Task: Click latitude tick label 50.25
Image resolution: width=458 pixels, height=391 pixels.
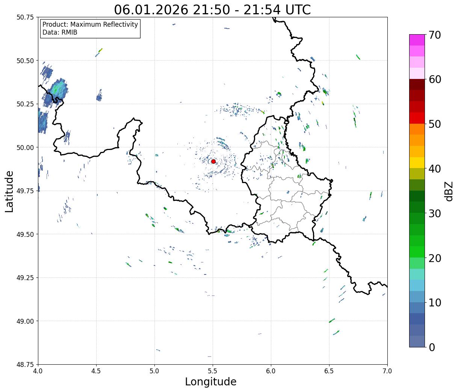Action: [25, 104]
